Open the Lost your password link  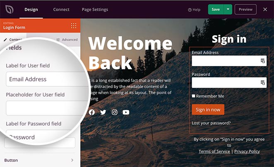(x=211, y=123)
